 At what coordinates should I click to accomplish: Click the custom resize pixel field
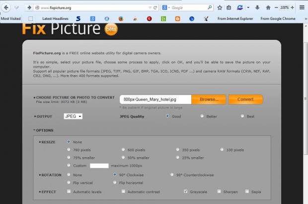point(99,166)
